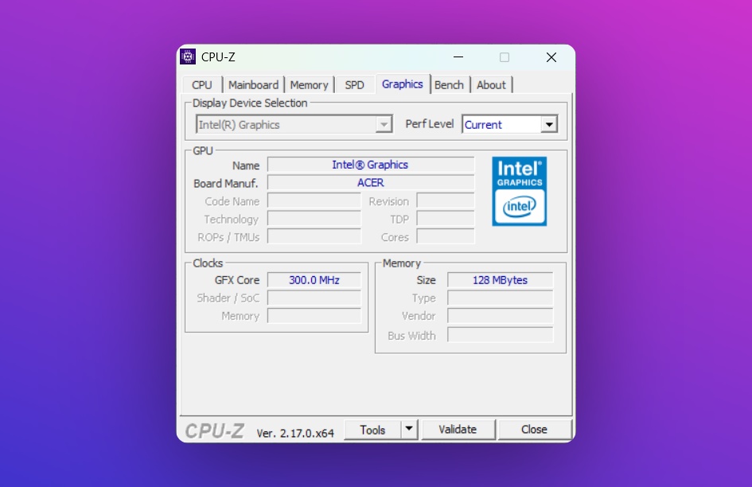Close the window with the X icon
This screenshot has width=752, height=487.
(x=551, y=57)
